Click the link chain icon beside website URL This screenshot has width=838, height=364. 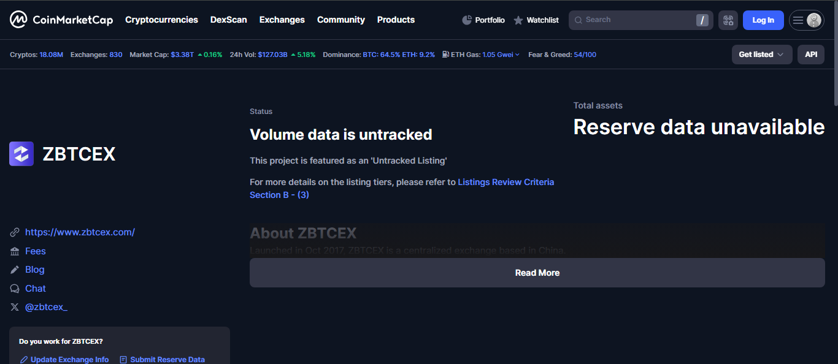15,232
